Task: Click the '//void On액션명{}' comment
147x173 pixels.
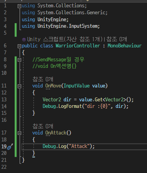Action: (55, 66)
